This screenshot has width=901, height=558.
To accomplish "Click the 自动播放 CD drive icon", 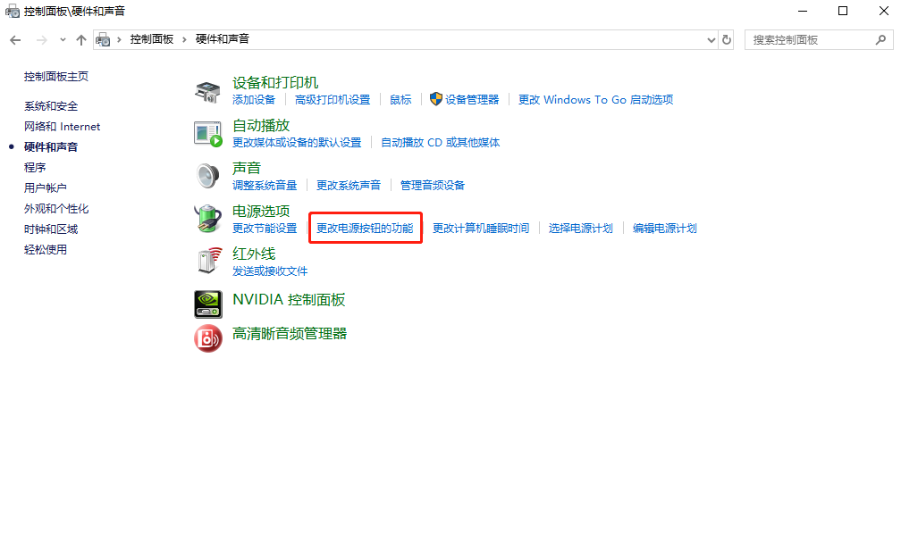I will 207,132.
